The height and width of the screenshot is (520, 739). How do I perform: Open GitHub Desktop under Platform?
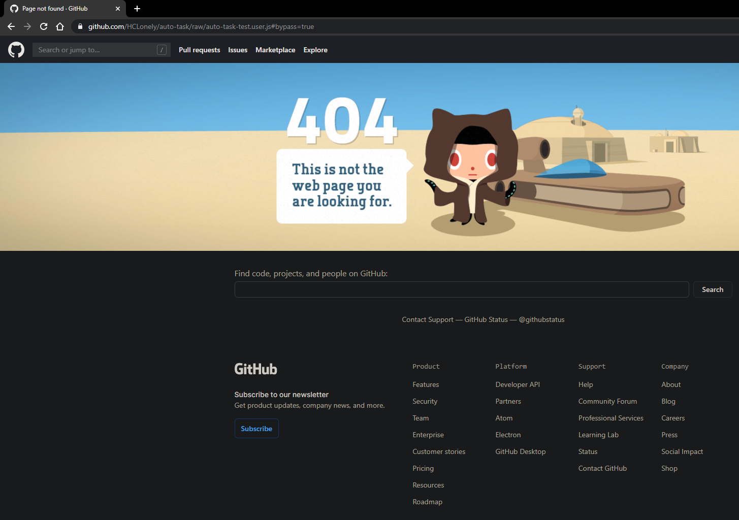point(520,451)
